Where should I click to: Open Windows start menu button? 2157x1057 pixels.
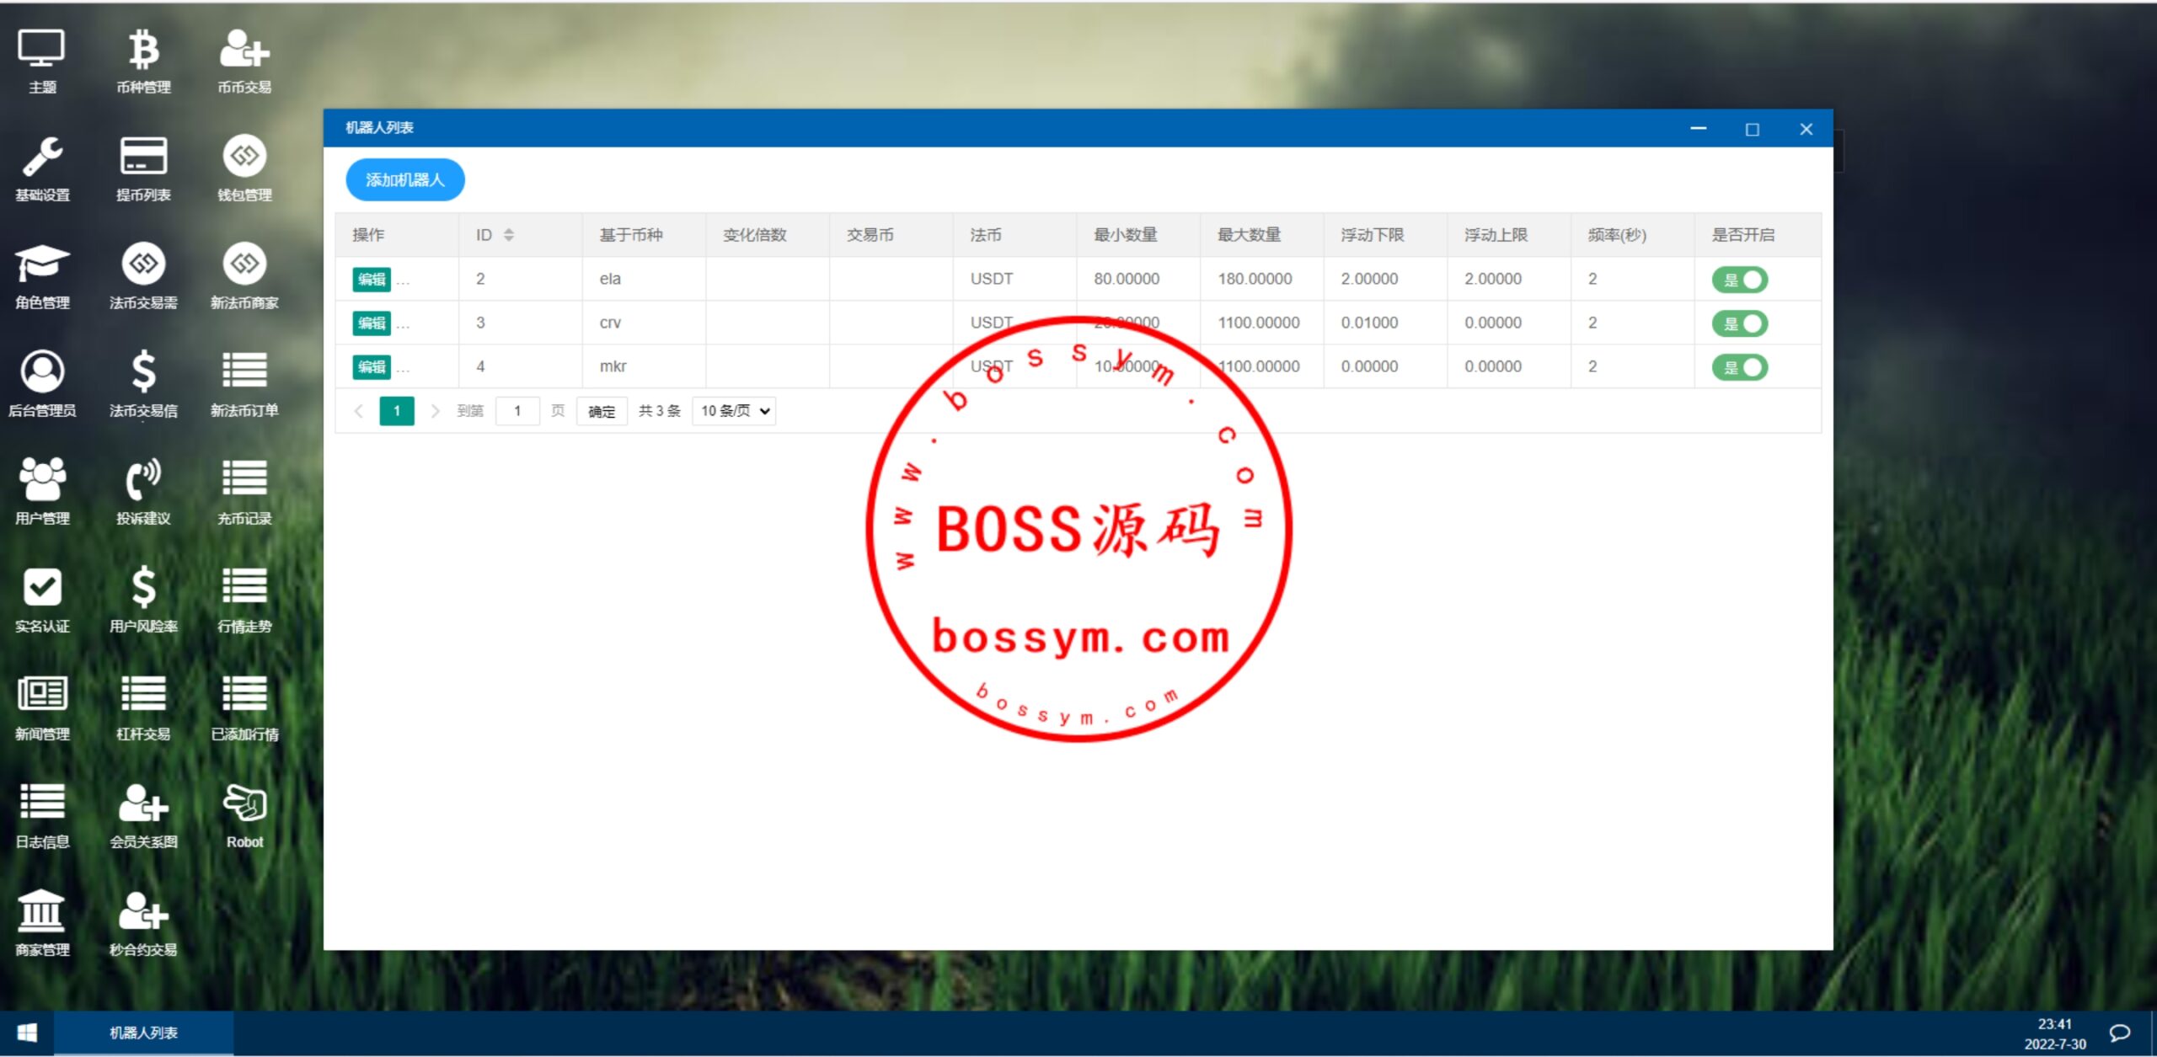[27, 1033]
